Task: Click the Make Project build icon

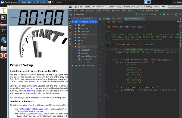Action: (x=136, y=14)
